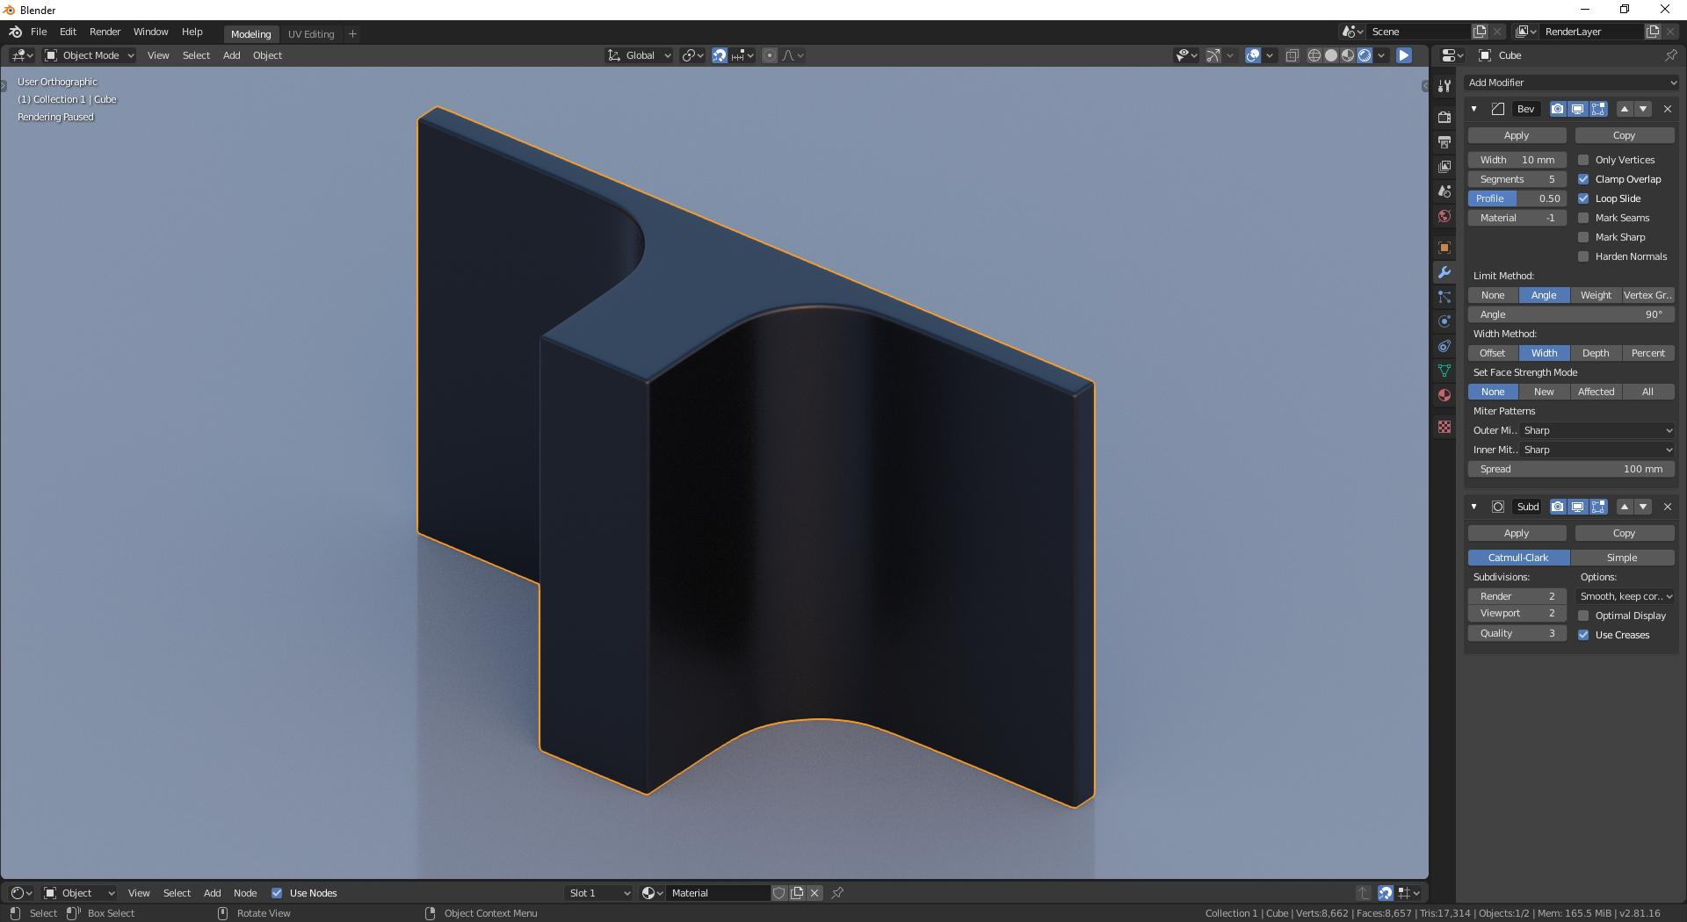Open the Render menu

pos(105,32)
